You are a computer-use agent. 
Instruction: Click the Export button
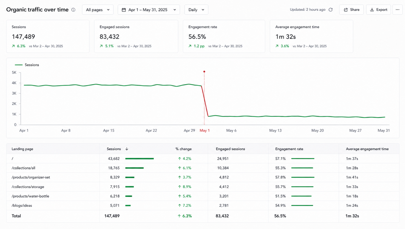coord(378,10)
